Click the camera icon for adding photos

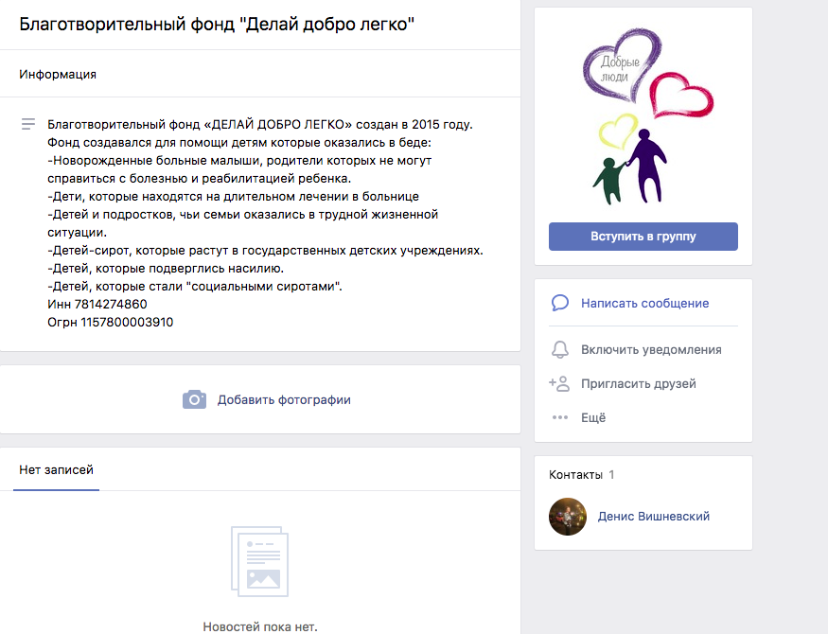(194, 399)
